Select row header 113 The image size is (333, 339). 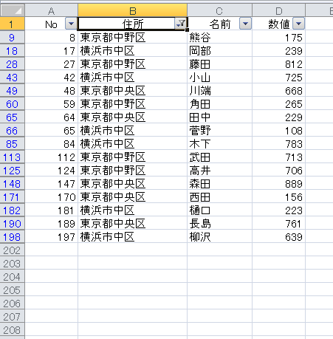point(13,157)
